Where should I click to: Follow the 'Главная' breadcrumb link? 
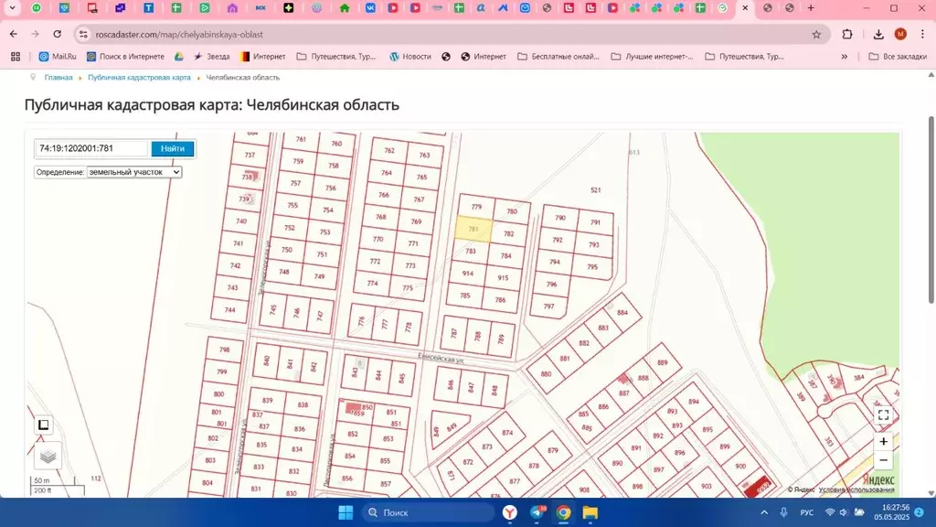58,78
